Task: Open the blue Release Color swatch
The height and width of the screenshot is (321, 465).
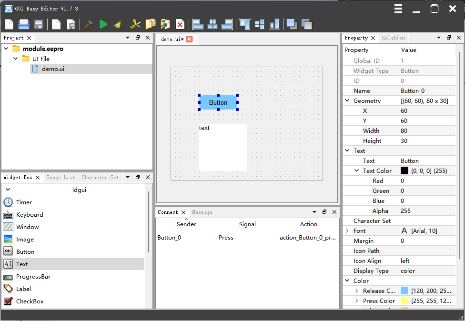Action: [x=404, y=291]
